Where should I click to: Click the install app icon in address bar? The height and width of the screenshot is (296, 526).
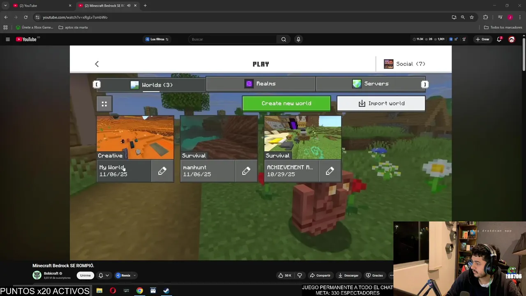(x=454, y=17)
